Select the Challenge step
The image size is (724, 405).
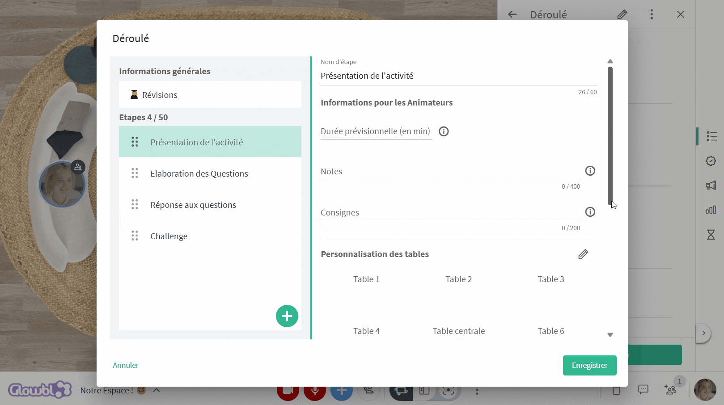[x=210, y=236]
